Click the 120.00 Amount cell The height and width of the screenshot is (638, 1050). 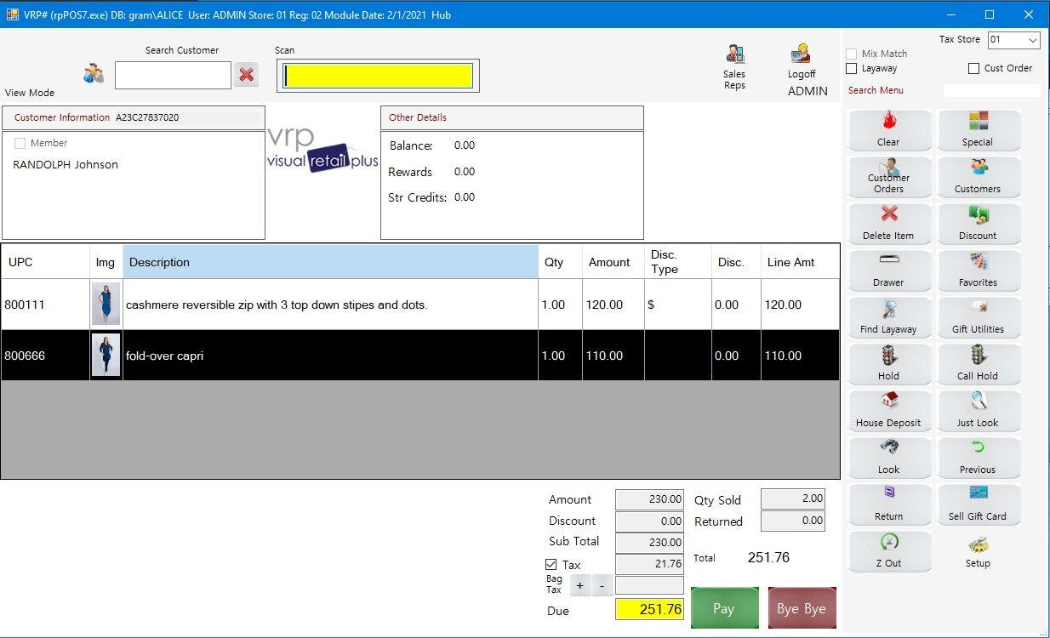(x=613, y=305)
